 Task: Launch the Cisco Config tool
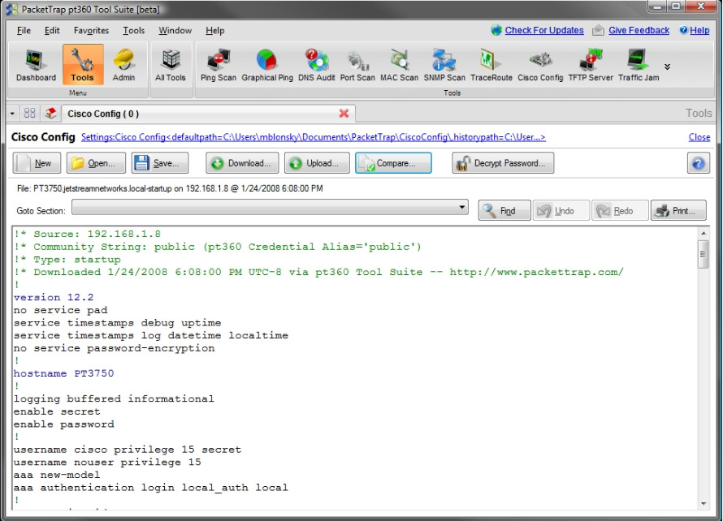point(540,65)
